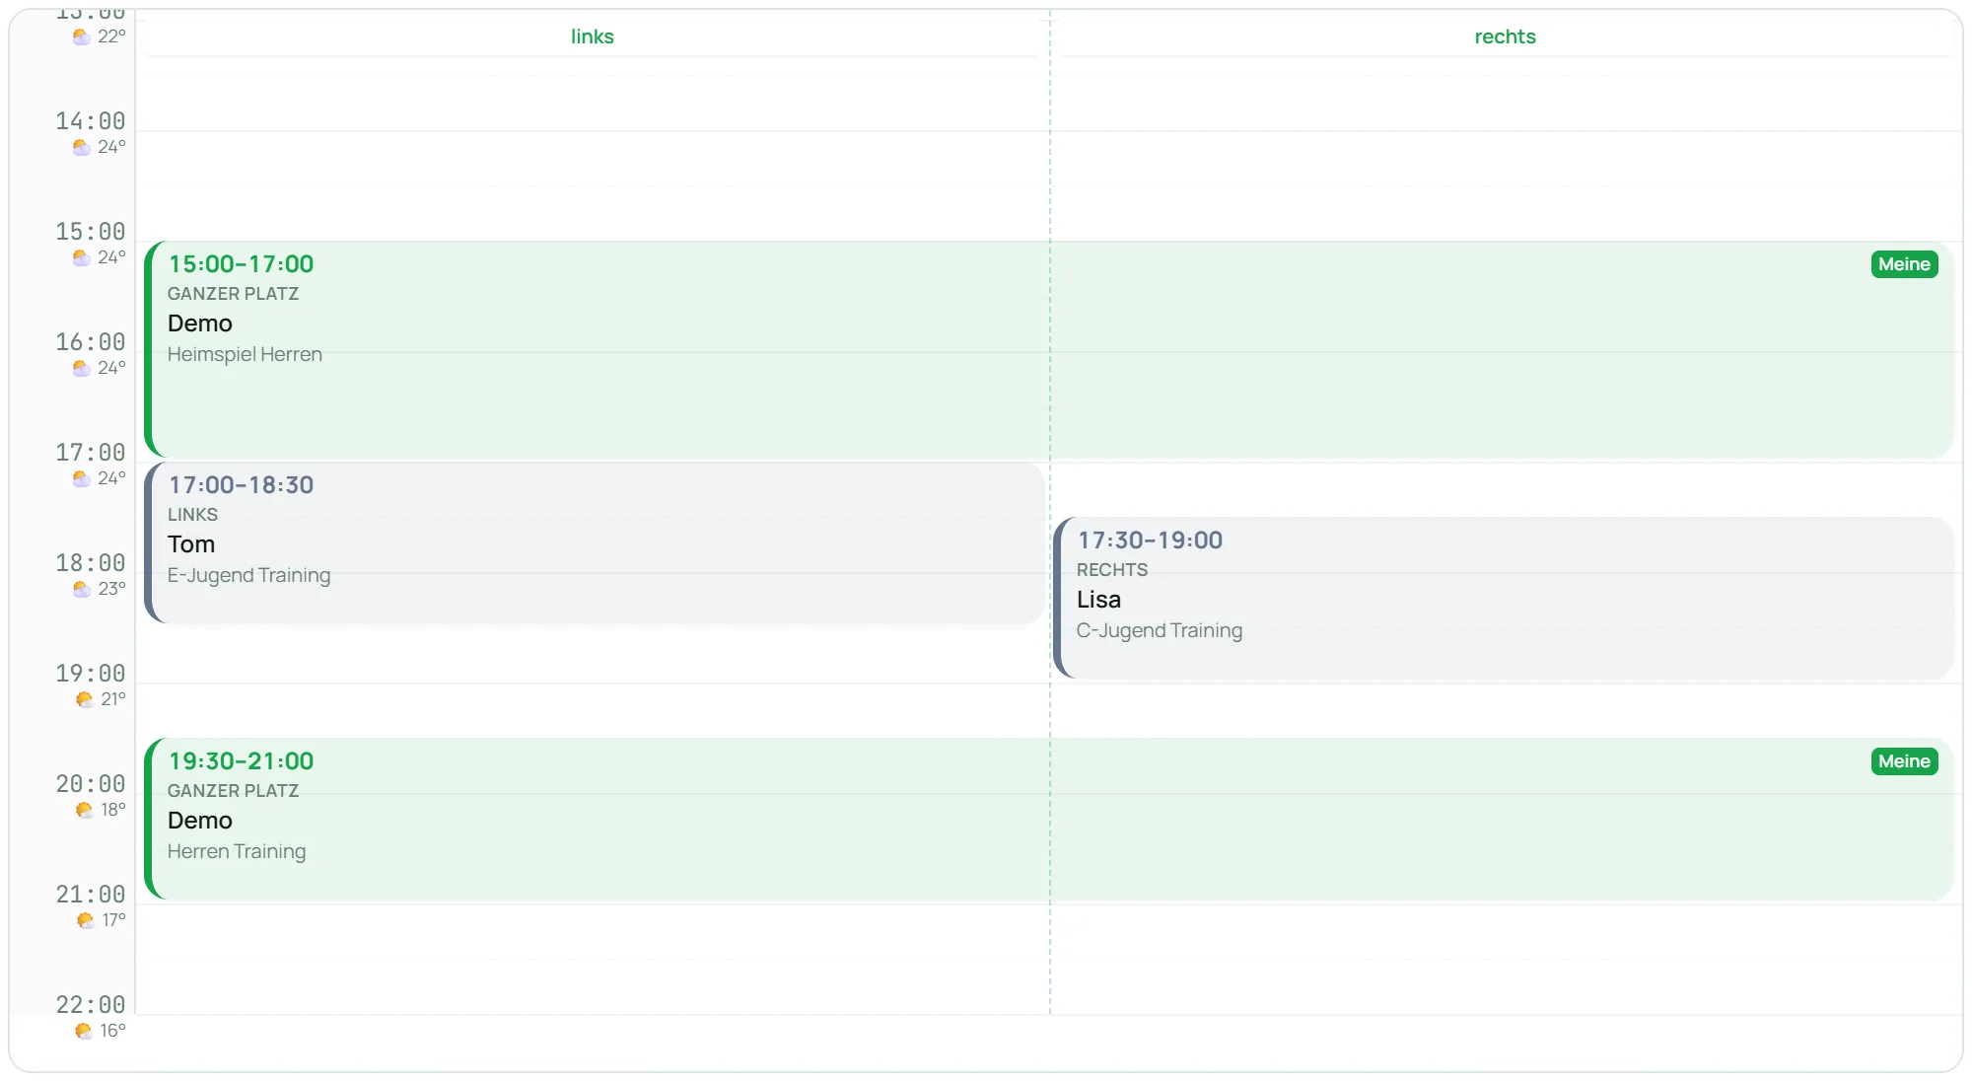Click the Meine badge on the 19:30–21:00 booking
Viewport: 1972px width, 1081px height.
[1904, 761]
